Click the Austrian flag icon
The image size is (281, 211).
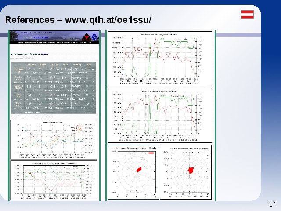point(247,14)
